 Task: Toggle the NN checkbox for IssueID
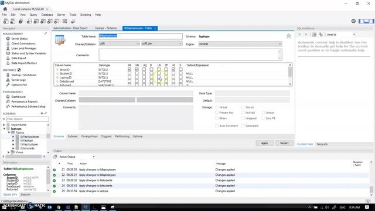137,69
